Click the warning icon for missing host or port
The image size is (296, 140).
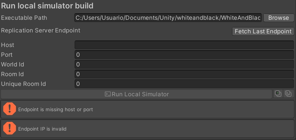point(9,109)
